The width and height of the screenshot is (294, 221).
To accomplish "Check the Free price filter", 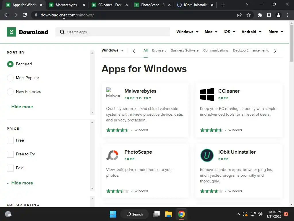I will pyautogui.click(x=10, y=140).
